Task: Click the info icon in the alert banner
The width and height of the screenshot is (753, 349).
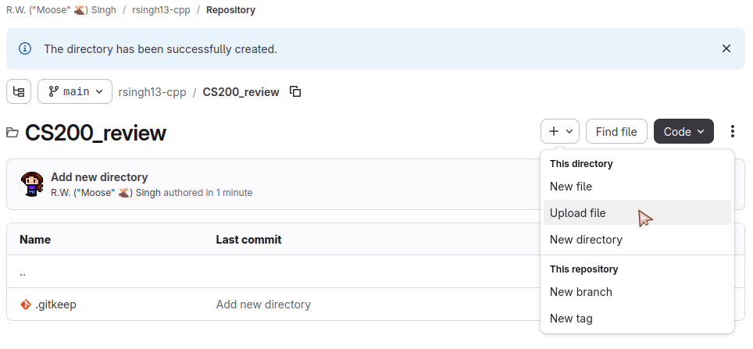Action: (x=25, y=48)
